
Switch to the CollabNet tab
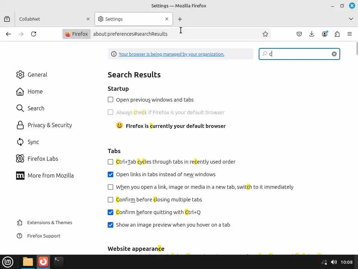[x=54, y=19]
